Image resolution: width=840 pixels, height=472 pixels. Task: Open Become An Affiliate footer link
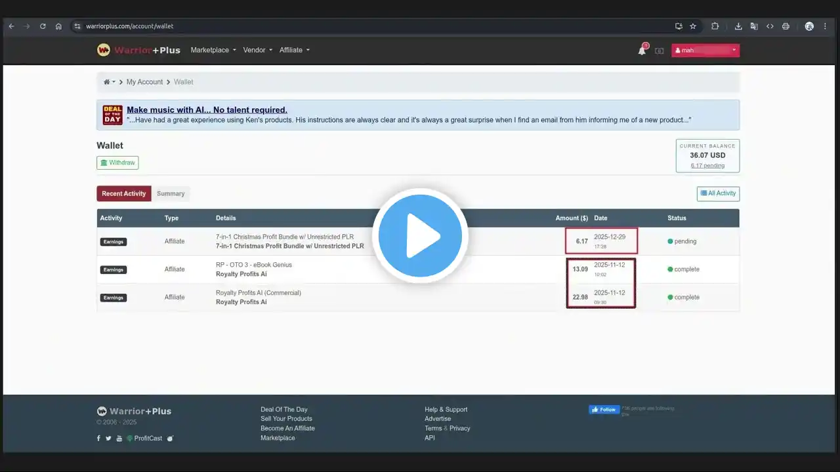[287, 429]
